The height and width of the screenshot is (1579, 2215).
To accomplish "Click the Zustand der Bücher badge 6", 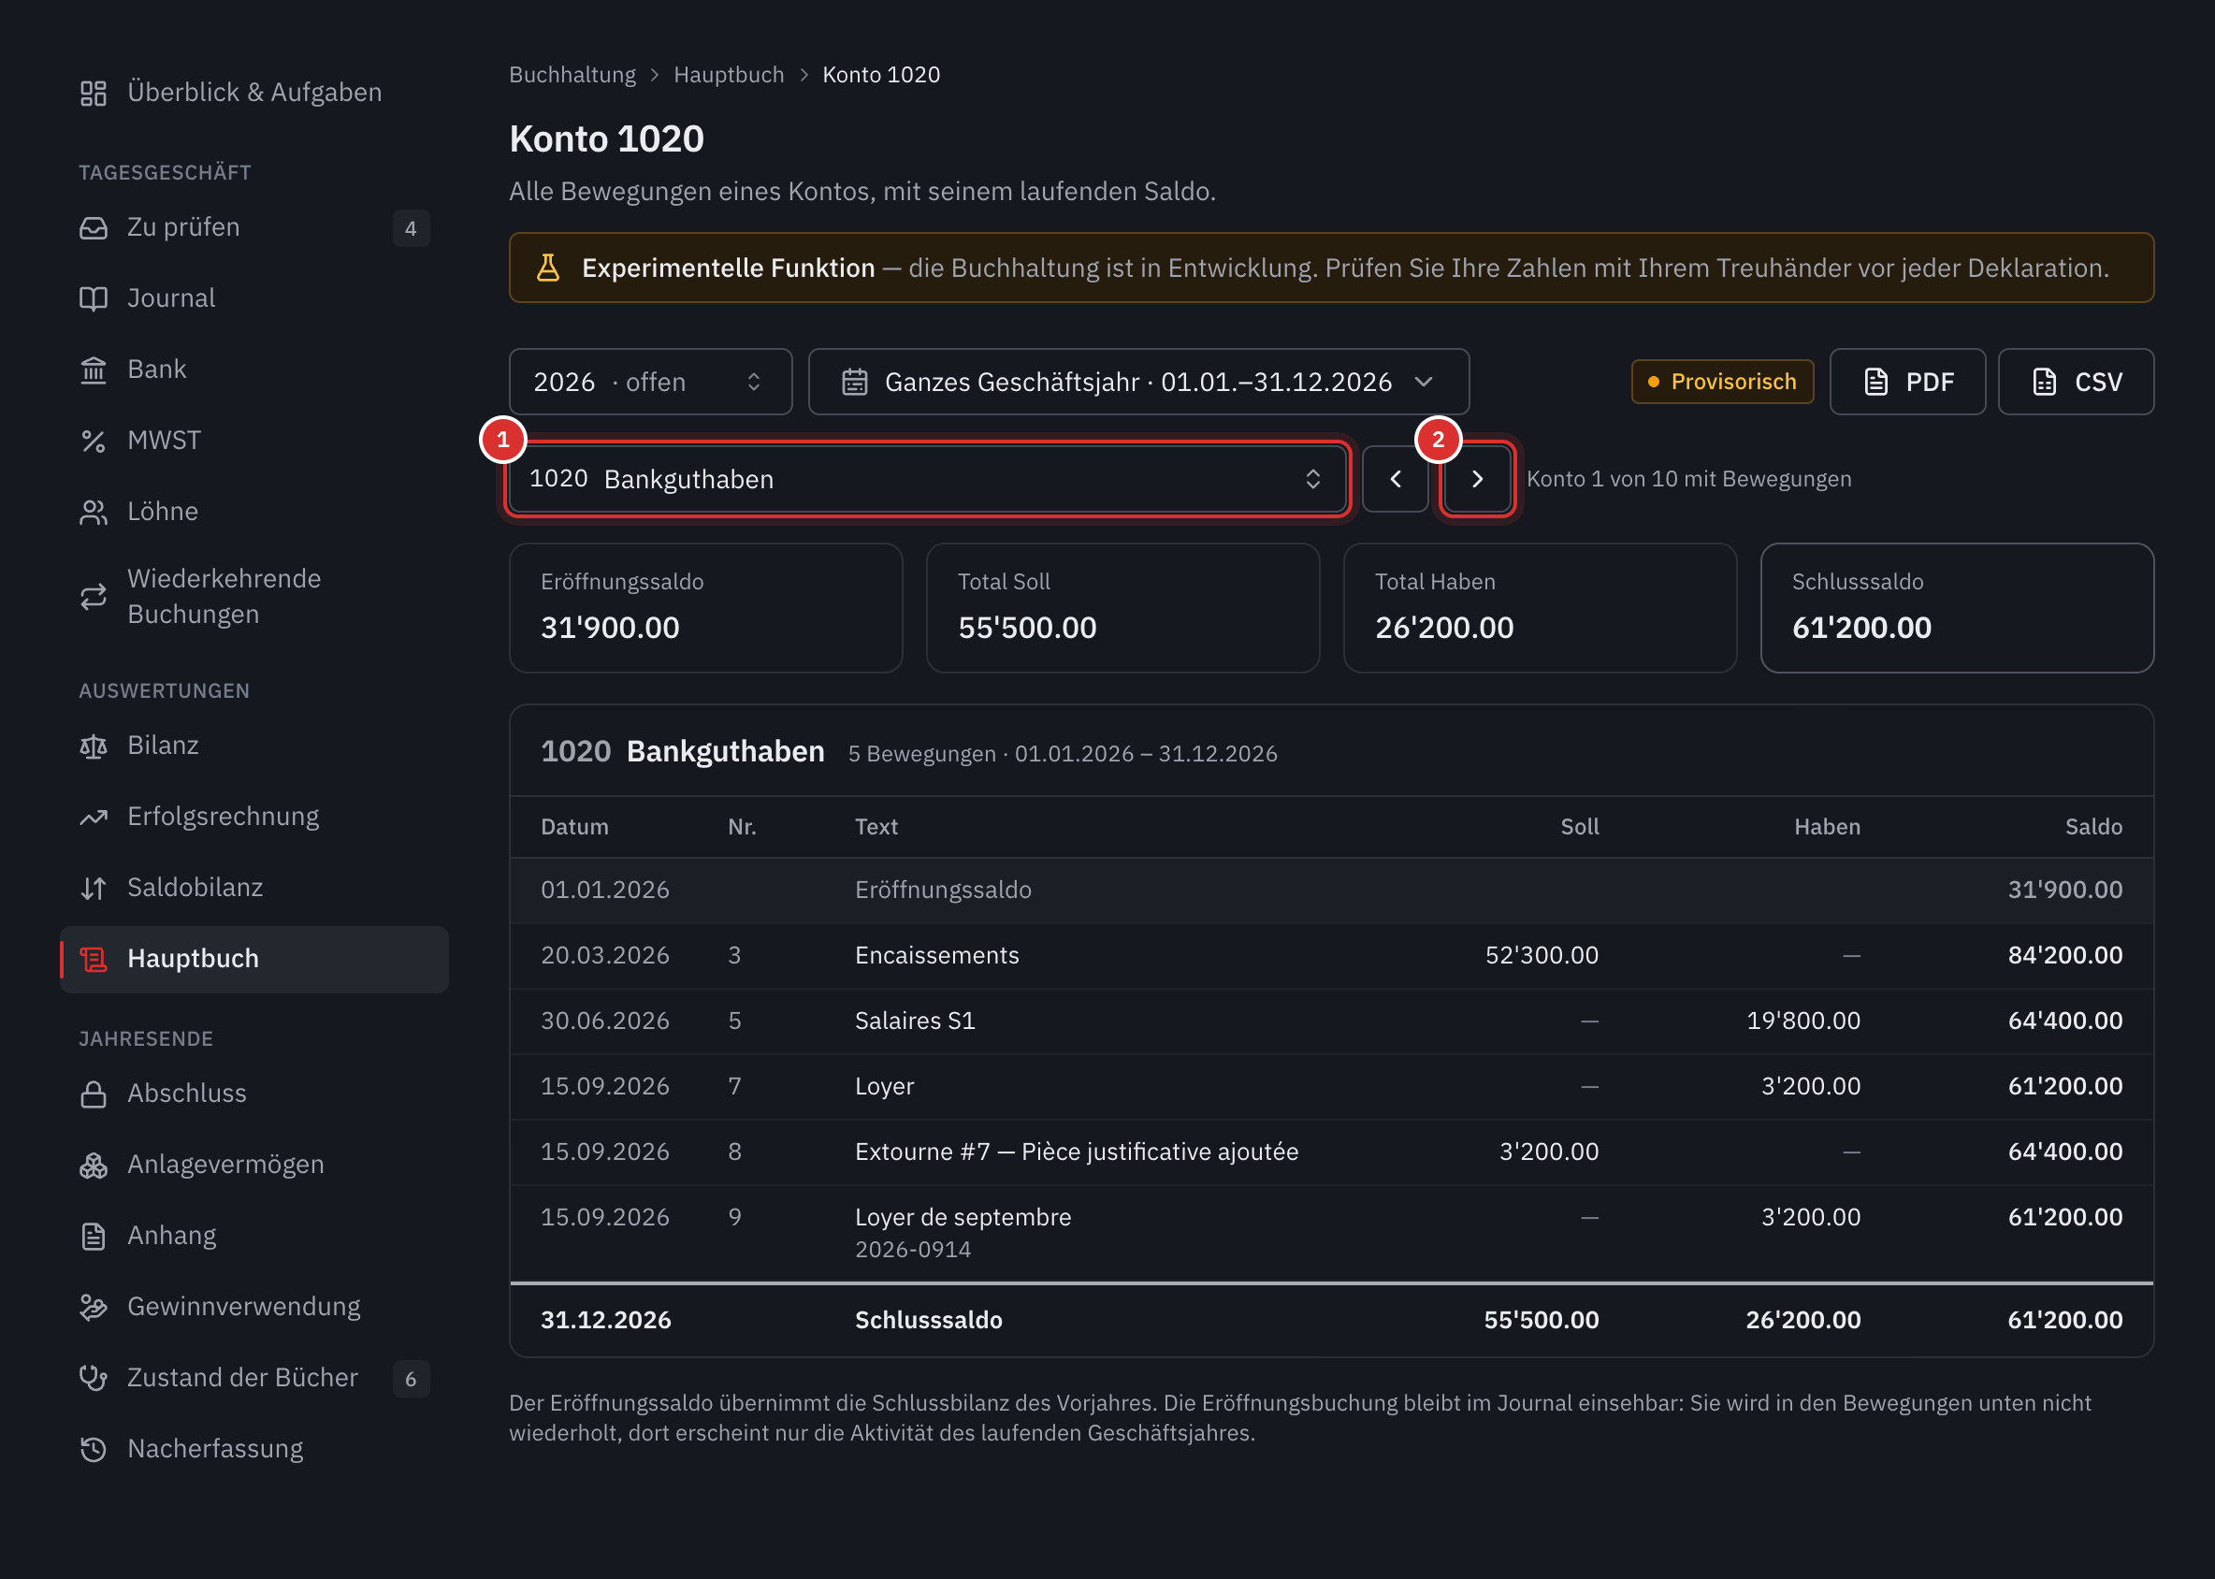I will click(x=411, y=1378).
